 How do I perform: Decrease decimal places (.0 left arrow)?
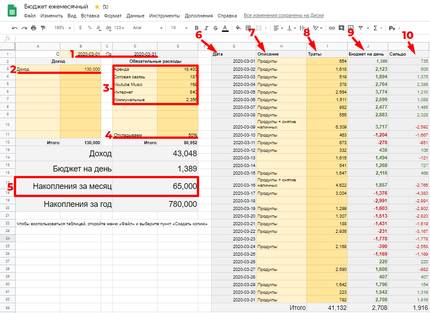99,28
